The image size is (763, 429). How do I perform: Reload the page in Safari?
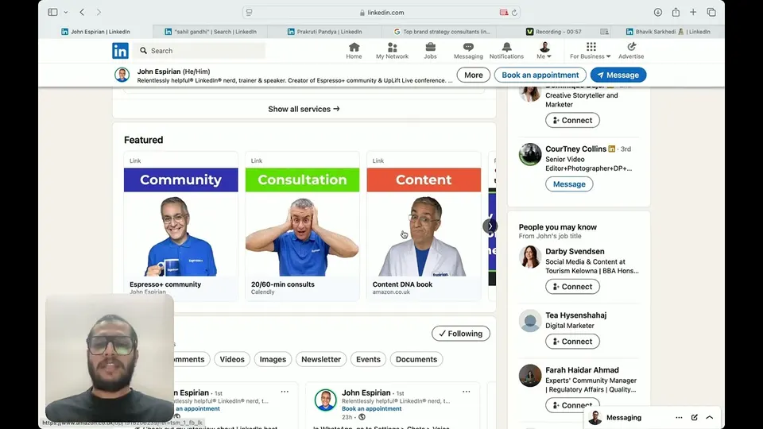point(514,13)
